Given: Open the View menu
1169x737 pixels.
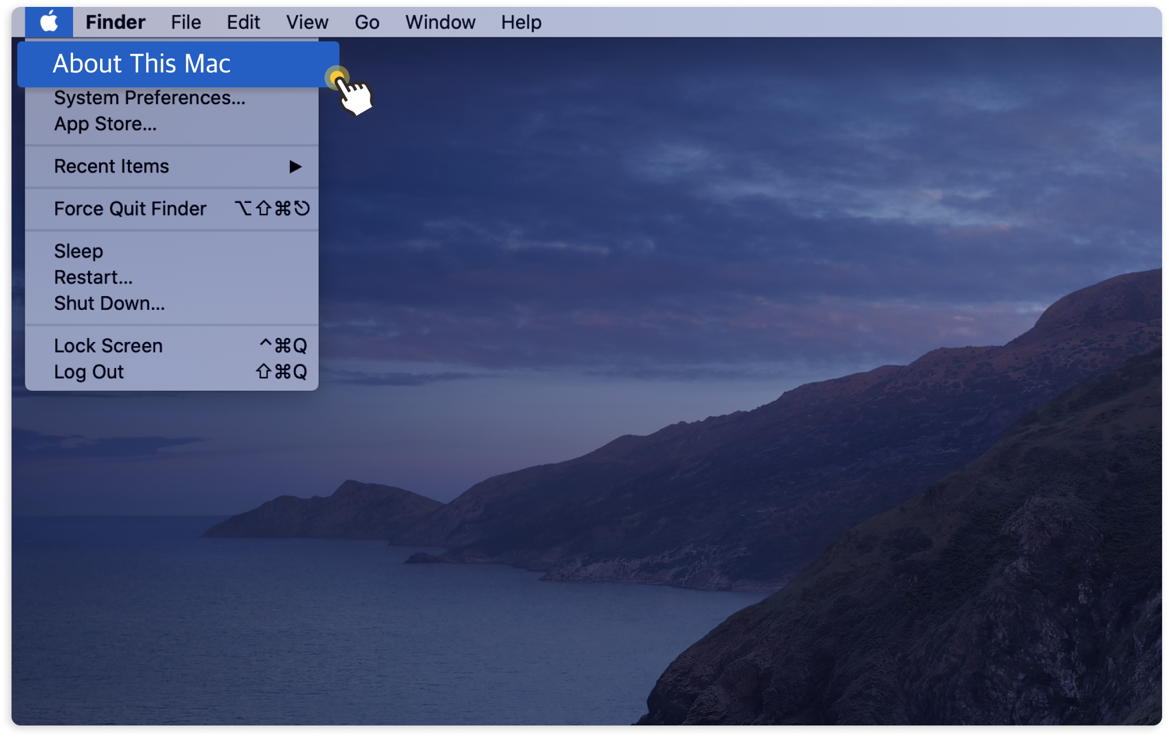Looking at the screenshot, I should click(x=307, y=22).
